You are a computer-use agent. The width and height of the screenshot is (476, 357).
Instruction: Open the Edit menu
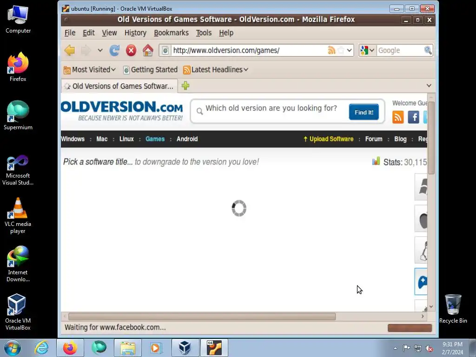(89, 33)
